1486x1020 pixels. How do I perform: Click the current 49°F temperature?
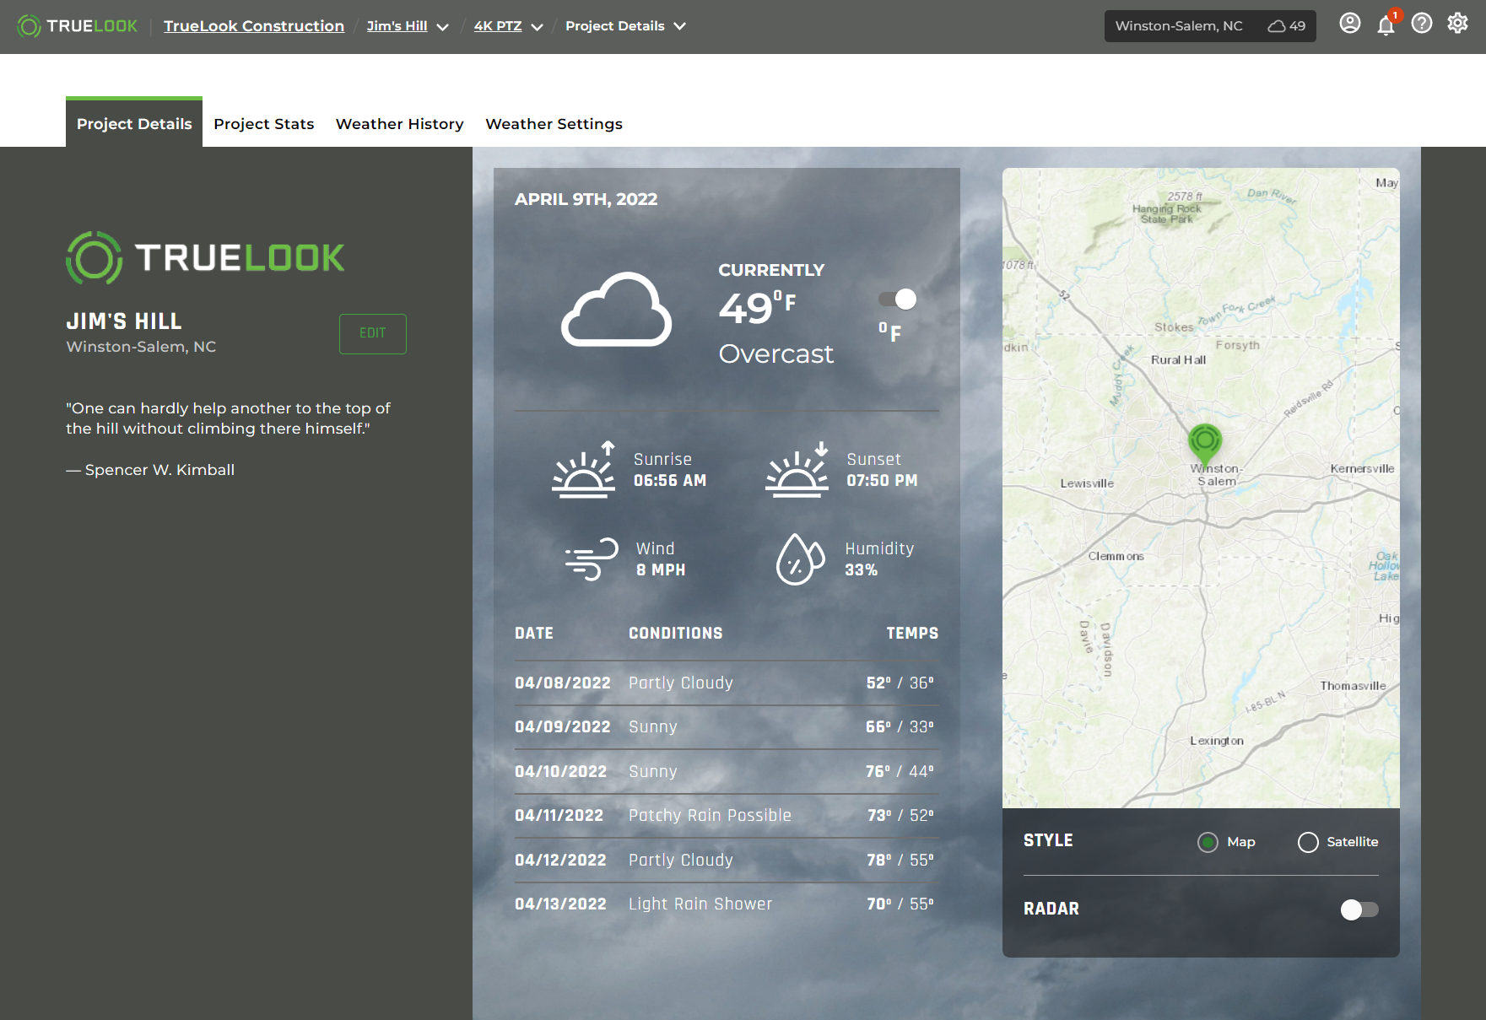coord(758,307)
